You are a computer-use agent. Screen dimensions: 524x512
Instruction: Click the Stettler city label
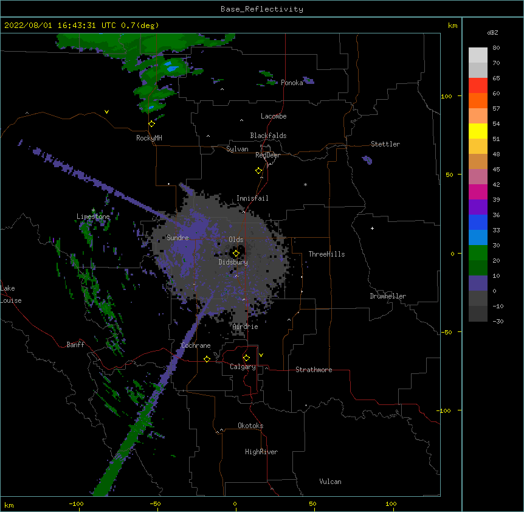[x=385, y=144]
